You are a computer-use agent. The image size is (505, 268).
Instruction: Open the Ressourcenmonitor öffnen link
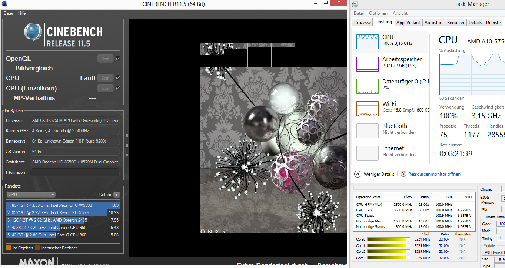(434, 174)
